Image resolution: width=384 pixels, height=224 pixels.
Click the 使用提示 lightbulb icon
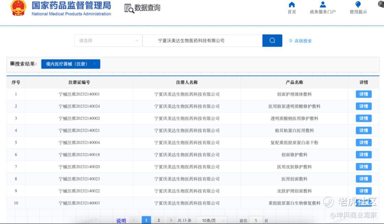click(358, 5)
